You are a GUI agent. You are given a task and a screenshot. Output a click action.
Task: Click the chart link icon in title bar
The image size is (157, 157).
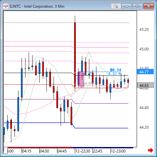click(116, 6)
